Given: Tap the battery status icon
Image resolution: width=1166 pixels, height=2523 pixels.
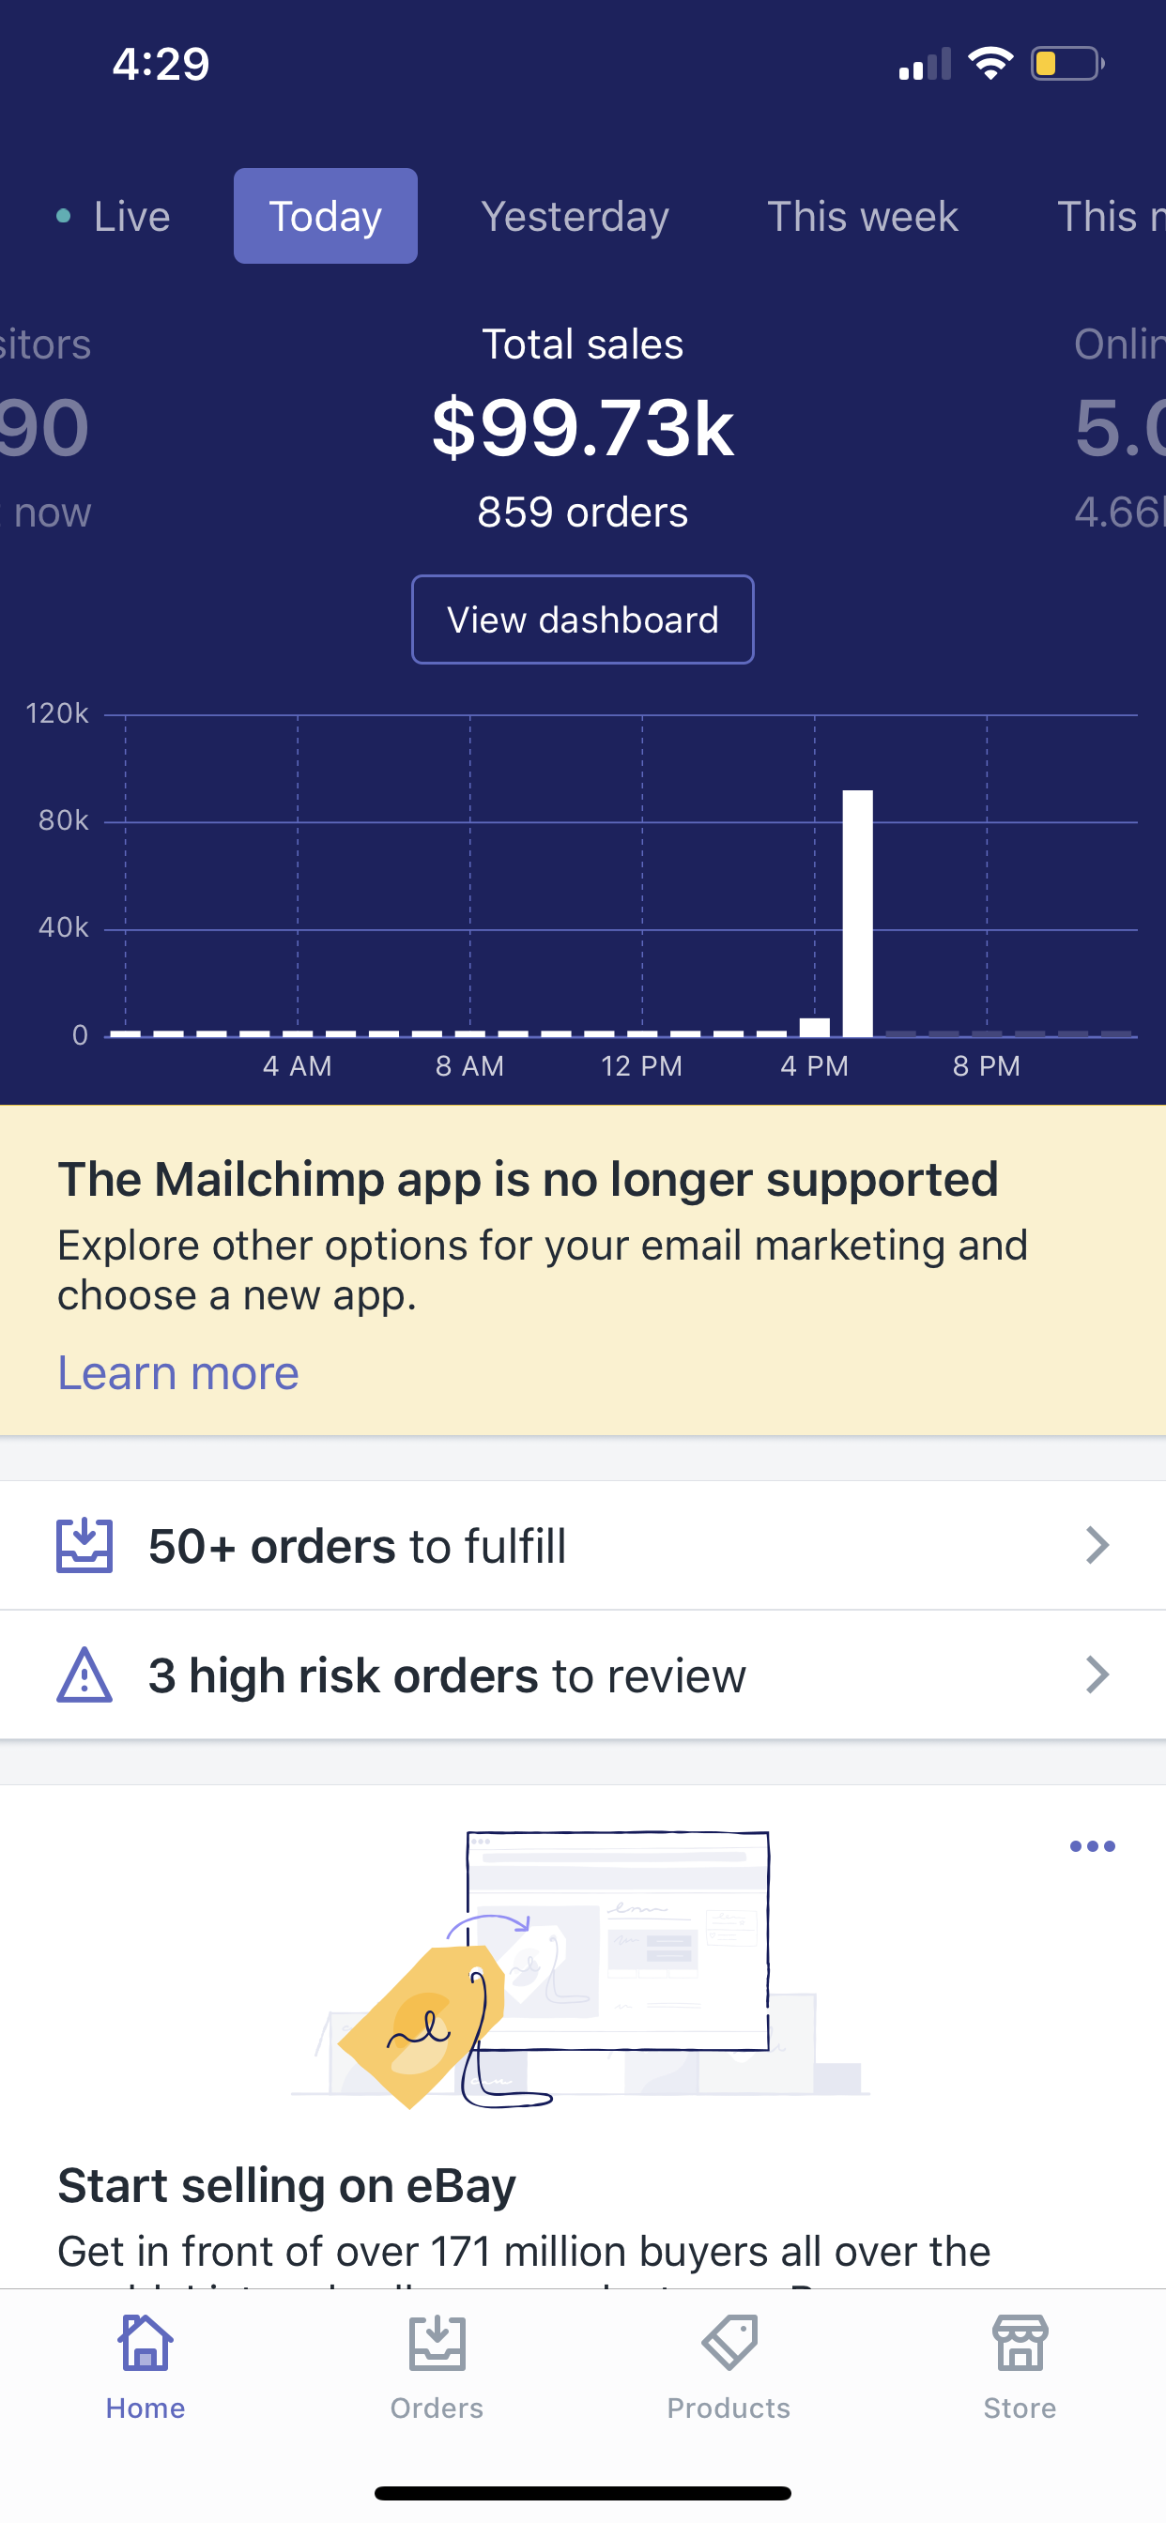Looking at the screenshot, I should click(1066, 65).
